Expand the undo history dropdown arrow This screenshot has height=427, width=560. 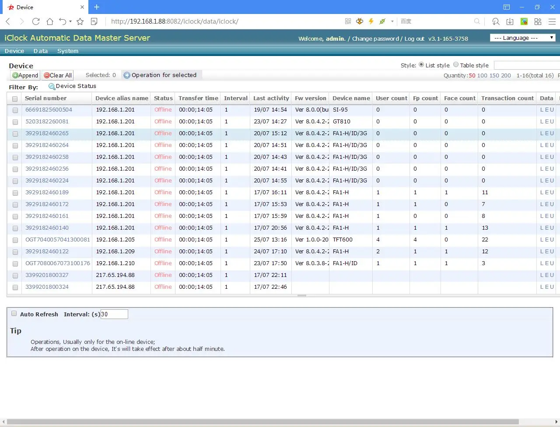click(x=70, y=21)
